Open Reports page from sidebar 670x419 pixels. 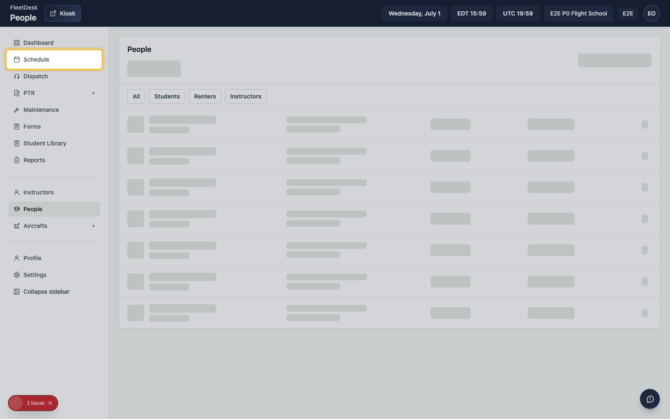pos(54,160)
